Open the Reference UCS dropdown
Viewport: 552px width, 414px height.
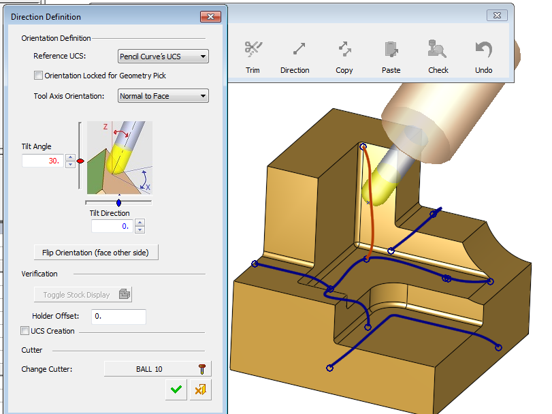point(163,56)
